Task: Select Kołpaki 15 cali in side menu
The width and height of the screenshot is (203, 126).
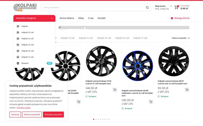Action: pyautogui.click(x=27, y=45)
